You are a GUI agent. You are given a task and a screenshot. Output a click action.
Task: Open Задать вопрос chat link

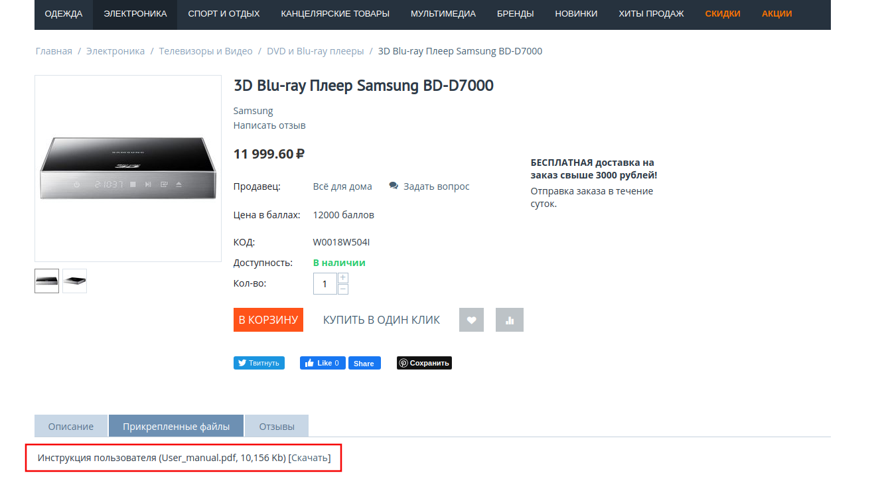[x=429, y=186]
